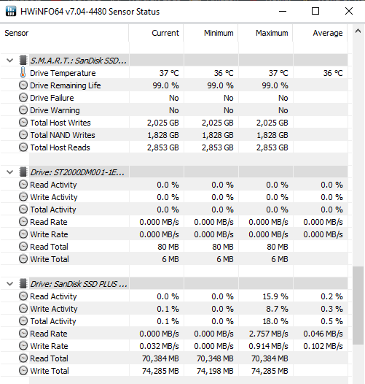Image resolution: width=365 pixels, height=384 pixels.
Task: Select the SanDisk Write Total row
Action: pyautogui.click(x=174, y=371)
